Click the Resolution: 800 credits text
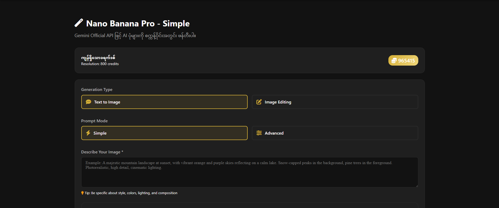Viewport: 499px width, 208px height. click(100, 64)
